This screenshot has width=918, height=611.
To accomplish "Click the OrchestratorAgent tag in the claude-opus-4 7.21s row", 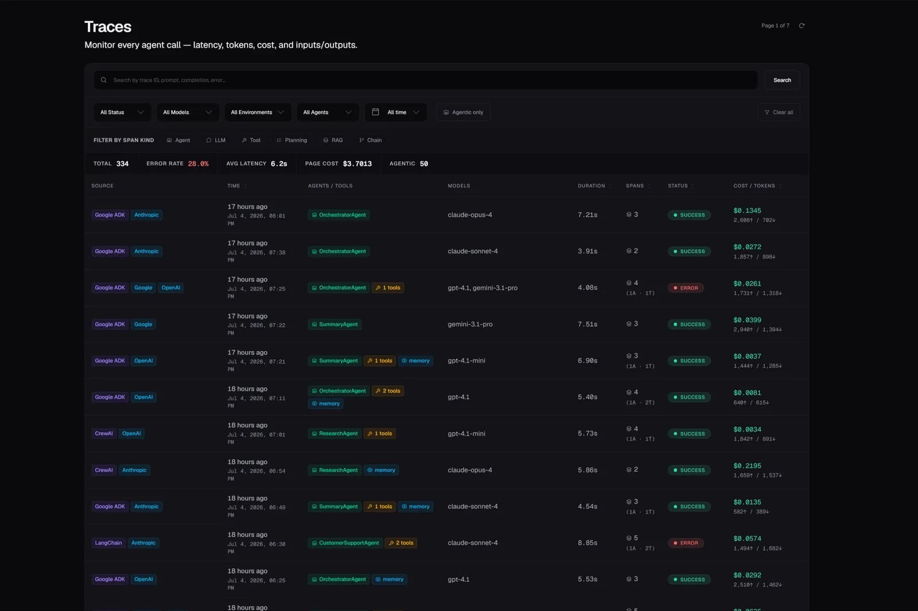I will coord(339,215).
